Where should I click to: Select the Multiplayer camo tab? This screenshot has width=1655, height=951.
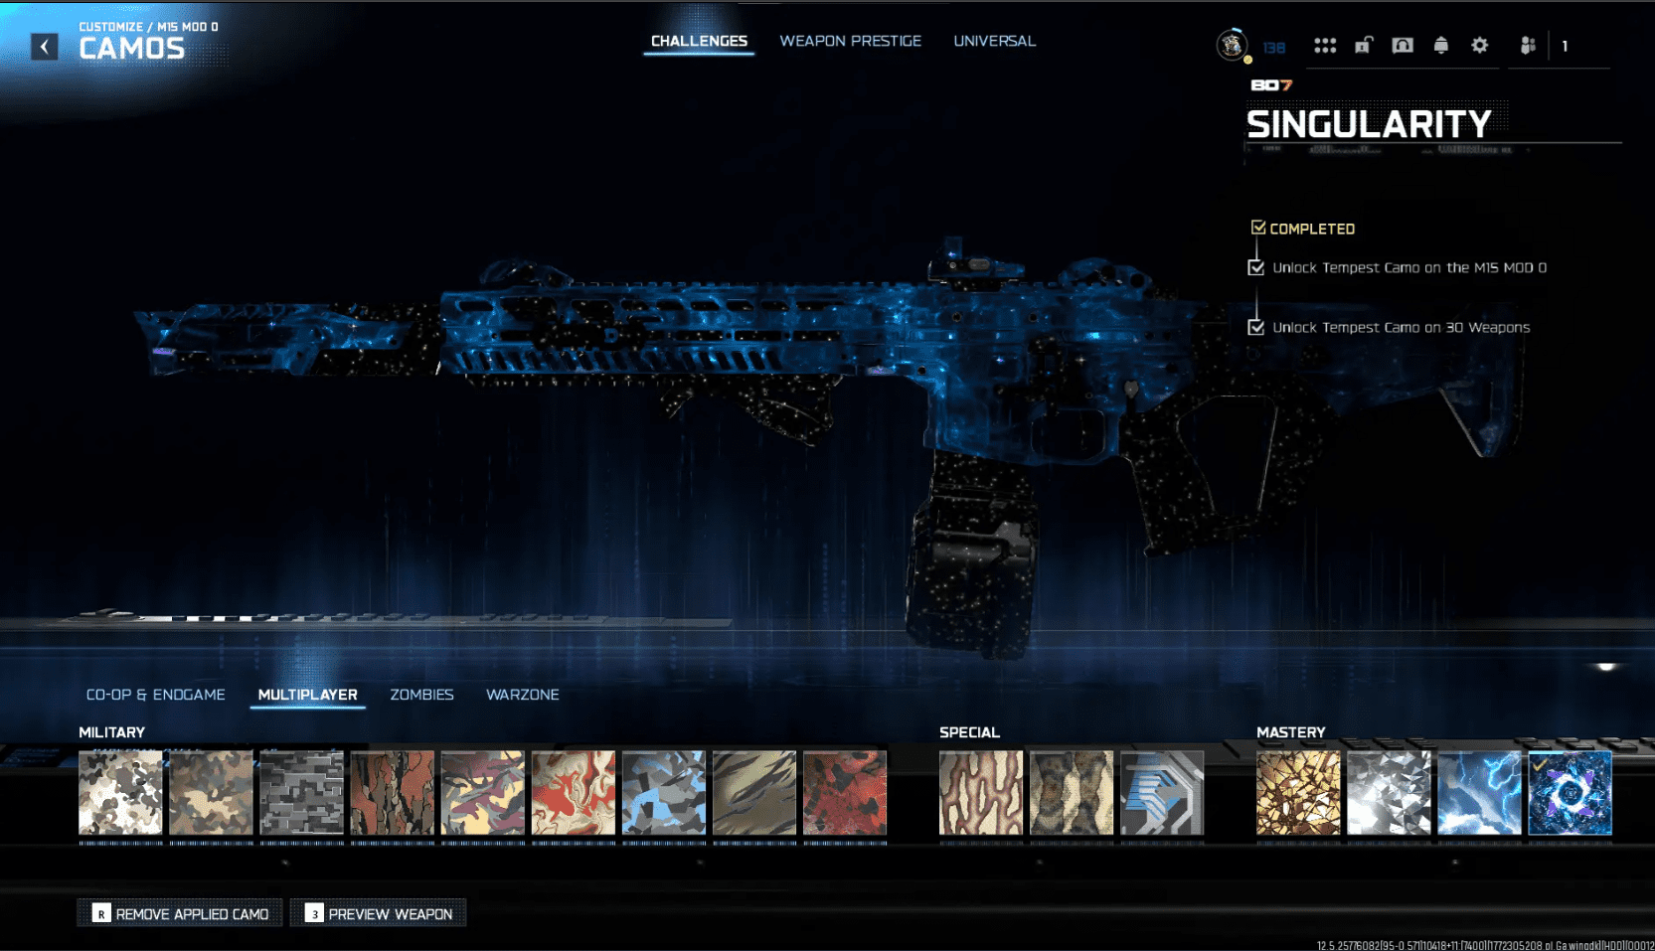[308, 695]
